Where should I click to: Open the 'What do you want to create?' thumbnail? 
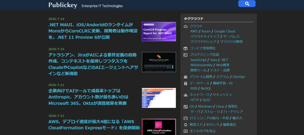click(x=159, y=62)
